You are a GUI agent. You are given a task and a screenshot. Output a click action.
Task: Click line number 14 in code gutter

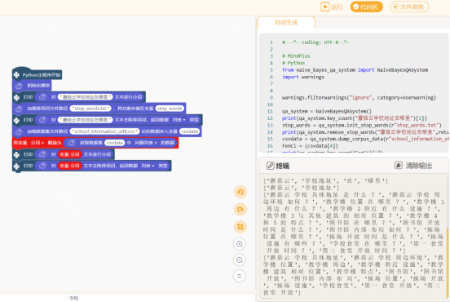(x=270, y=132)
